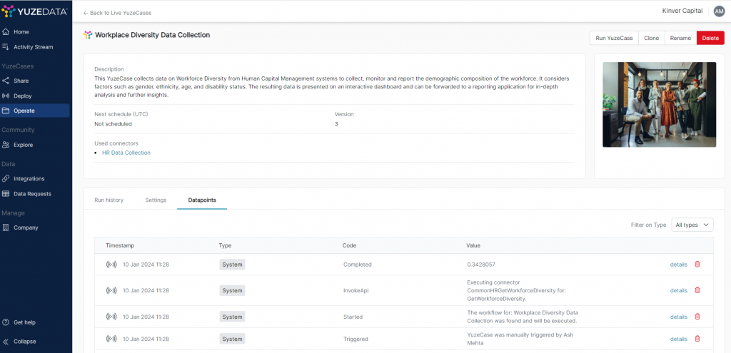Open the Deploy broadcast icon

coord(6,96)
